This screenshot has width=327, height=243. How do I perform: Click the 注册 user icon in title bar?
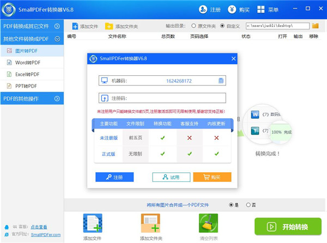203,10
